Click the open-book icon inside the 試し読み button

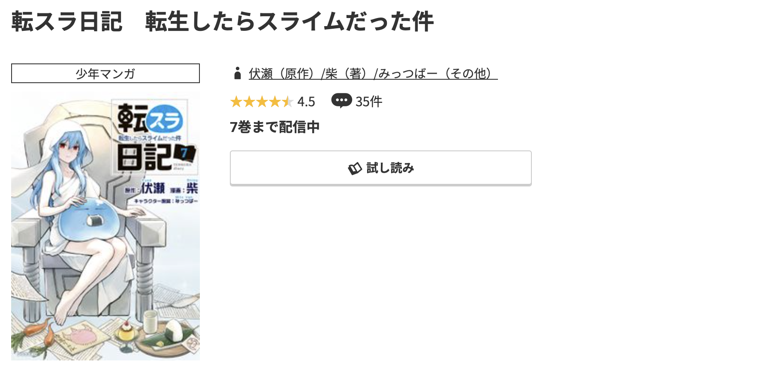point(354,168)
